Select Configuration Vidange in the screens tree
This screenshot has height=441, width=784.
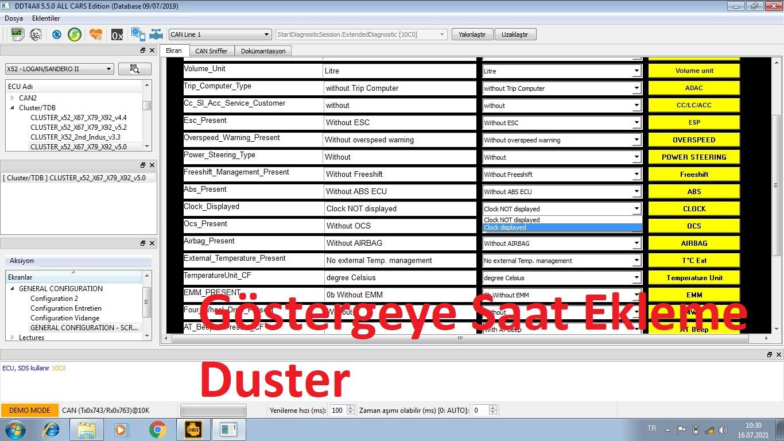point(65,318)
